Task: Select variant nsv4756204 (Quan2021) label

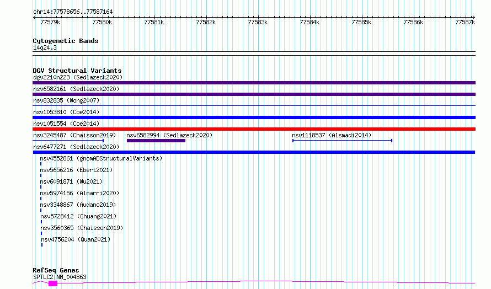Action: point(76,239)
